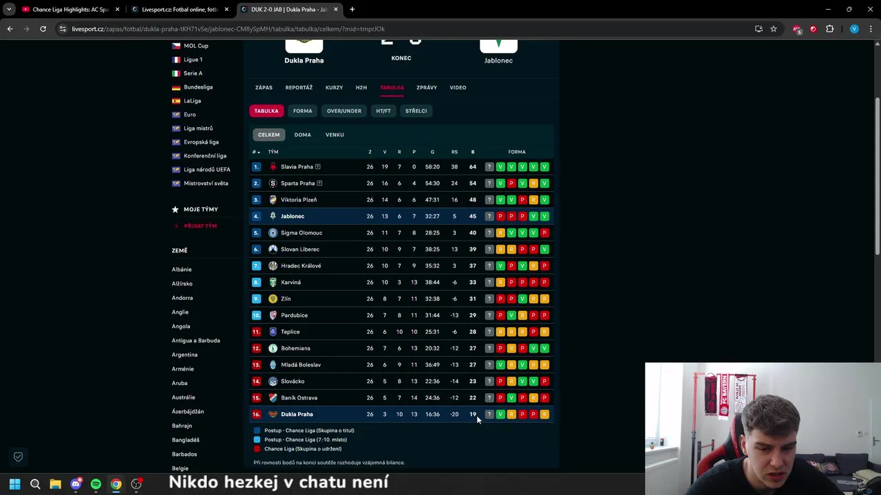This screenshot has width=881, height=495.
Task: Click the Dukla Praha name in the match header
Action: pyautogui.click(x=304, y=60)
